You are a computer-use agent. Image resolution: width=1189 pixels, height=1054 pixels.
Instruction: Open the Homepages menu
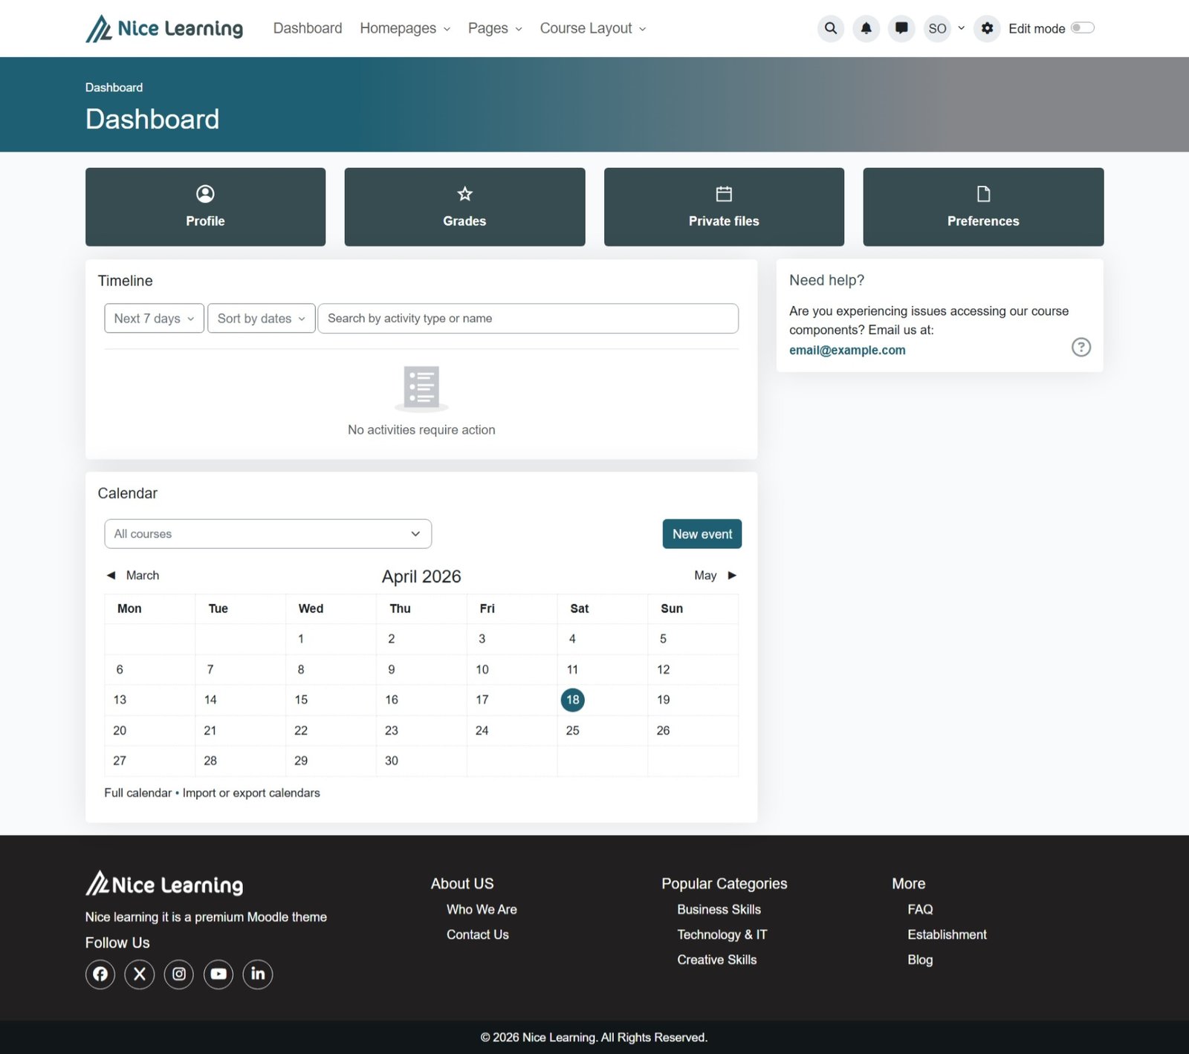point(404,28)
